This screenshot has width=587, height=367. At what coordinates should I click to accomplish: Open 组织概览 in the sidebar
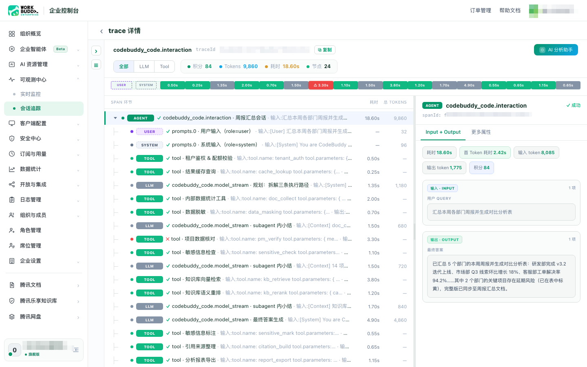click(44, 34)
